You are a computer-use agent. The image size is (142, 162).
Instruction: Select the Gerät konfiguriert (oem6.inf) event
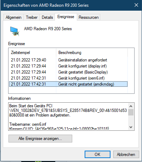tap(68, 78)
